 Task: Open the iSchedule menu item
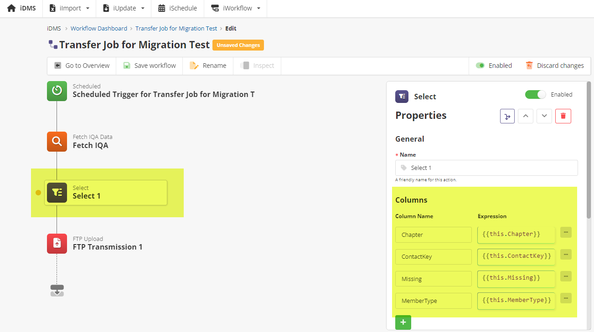point(177,8)
